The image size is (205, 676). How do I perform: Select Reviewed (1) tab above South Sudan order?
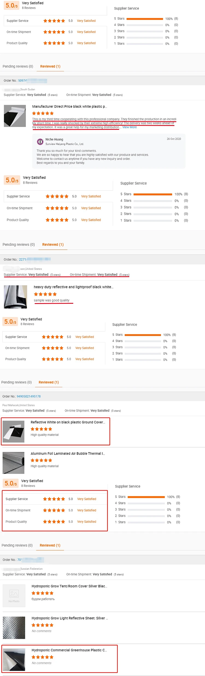click(50, 66)
